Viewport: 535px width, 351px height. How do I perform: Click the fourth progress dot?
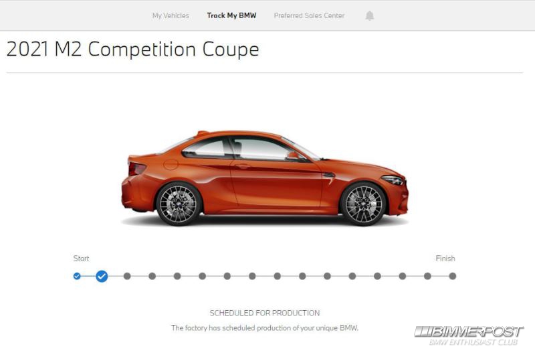[x=152, y=276]
